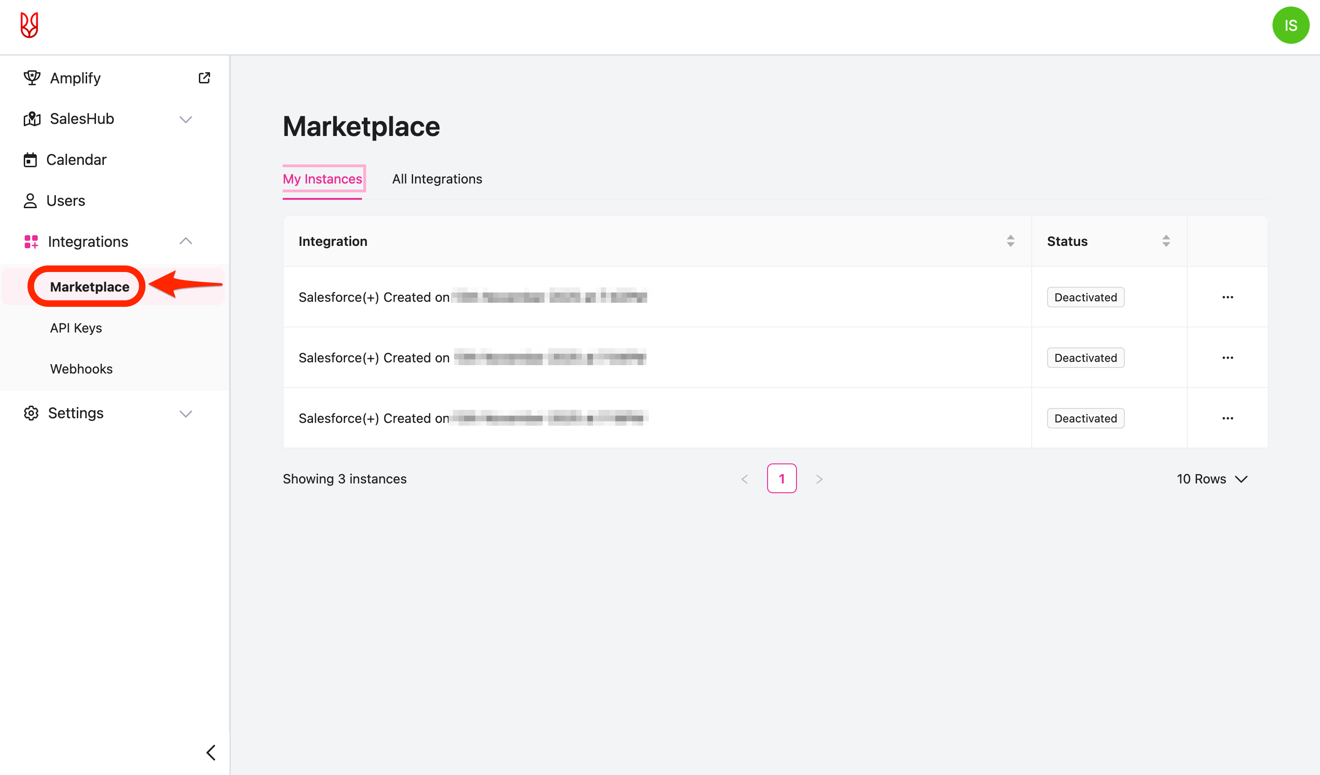Open the 10 Rows dropdown
The height and width of the screenshot is (775, 1320).
pyautogui.click(x=1212, y=479)
